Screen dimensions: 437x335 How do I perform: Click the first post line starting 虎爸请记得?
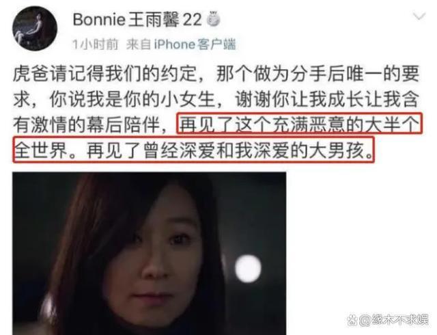click(216, 74)
